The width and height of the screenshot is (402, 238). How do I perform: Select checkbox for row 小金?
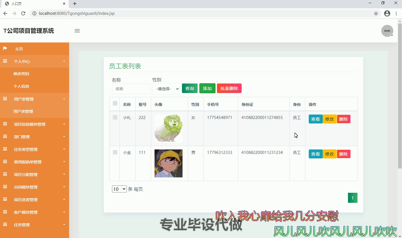(115, 152)
